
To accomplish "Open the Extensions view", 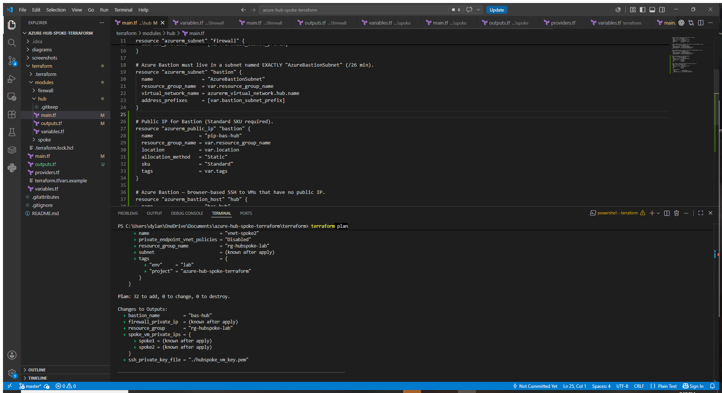I will point(12,114).
